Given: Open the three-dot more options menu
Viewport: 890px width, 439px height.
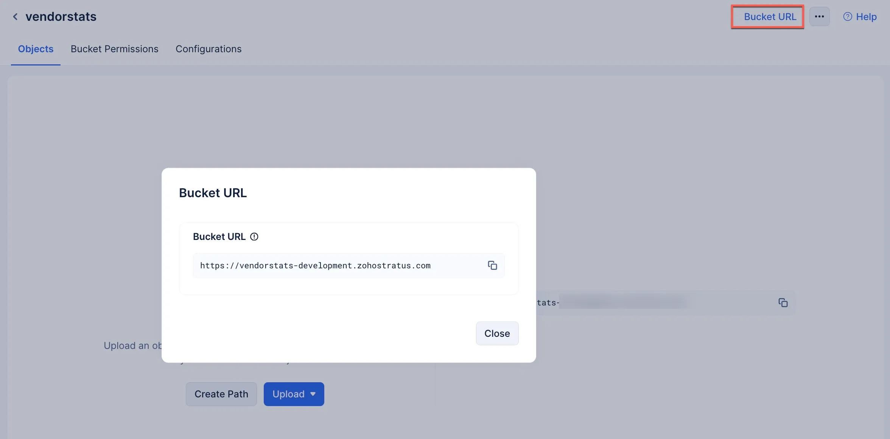Looking at the screenshot, I should [x=819, y=17].
